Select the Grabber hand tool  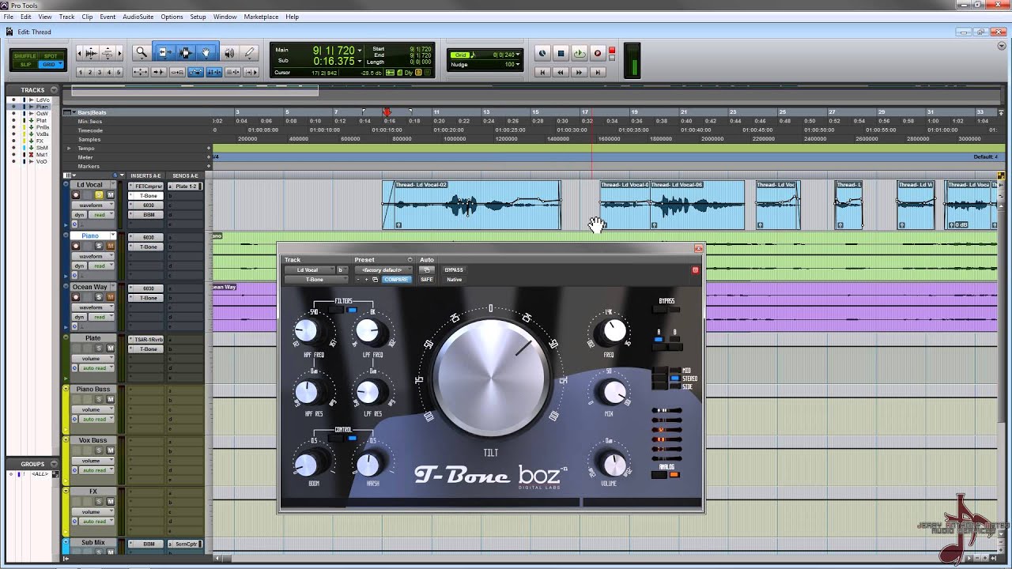point(206,53)
